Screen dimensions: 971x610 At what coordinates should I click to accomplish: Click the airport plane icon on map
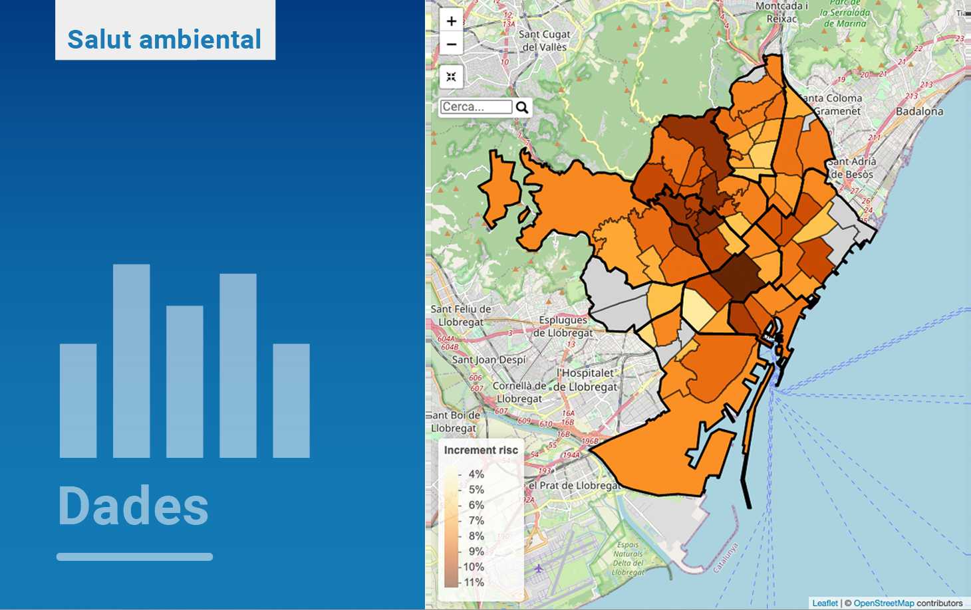click(539, 568)
